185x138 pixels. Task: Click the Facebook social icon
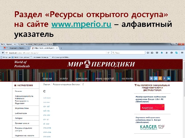click(x=164, y=78)
